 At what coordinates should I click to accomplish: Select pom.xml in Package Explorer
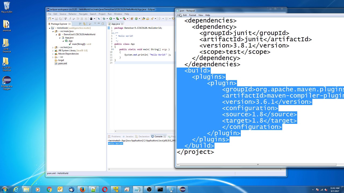61,63
